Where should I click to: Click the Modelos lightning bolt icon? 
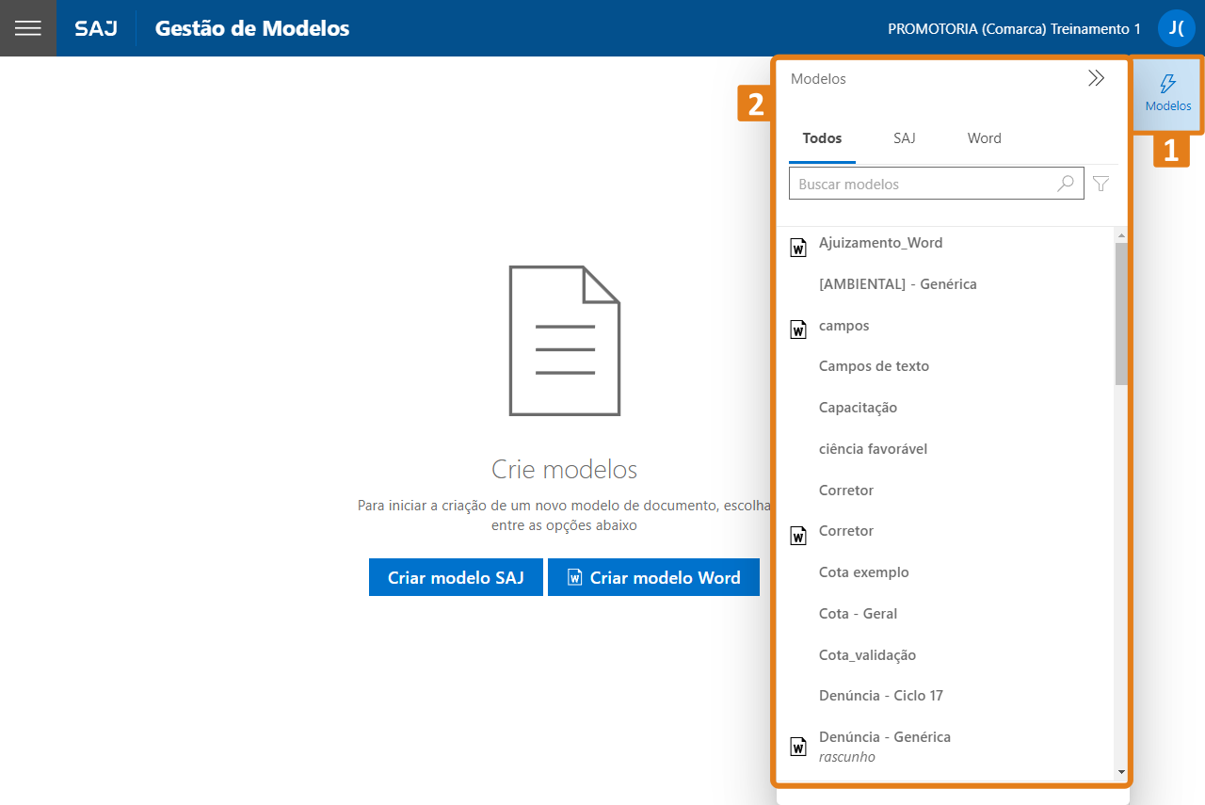pyautogui.click(x=1167, y=85)
